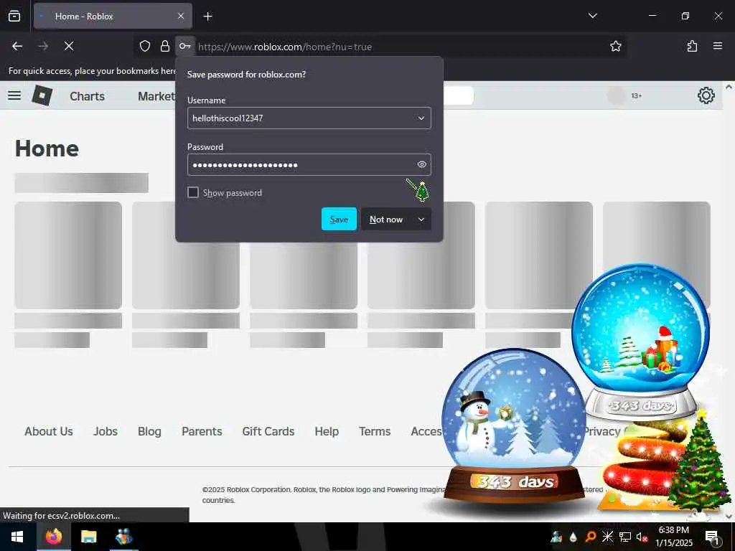Stop loading the page

pos(69,46)
